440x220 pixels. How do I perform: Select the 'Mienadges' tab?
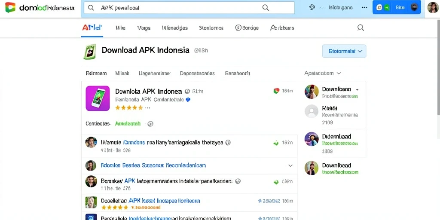coord(175,28)
